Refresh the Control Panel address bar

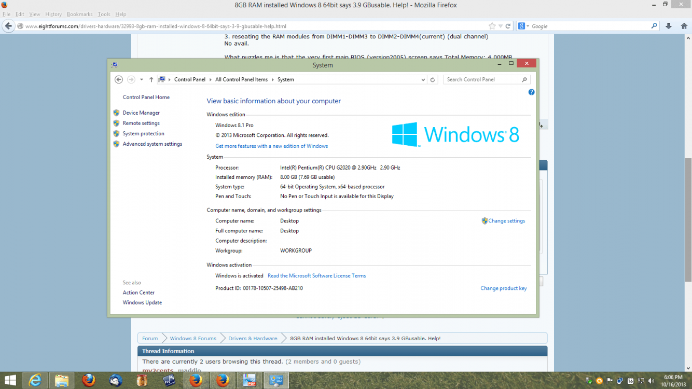click(x=433, y=79)
